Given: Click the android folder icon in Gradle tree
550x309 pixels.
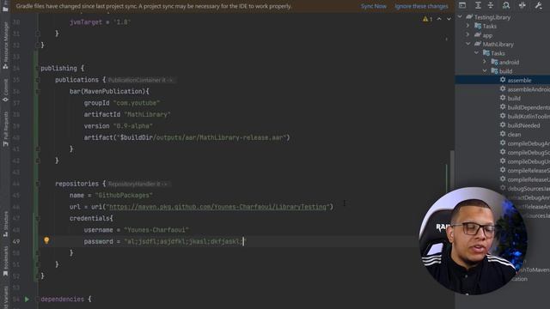Looking at the screenshot, I should pos(495,62).
